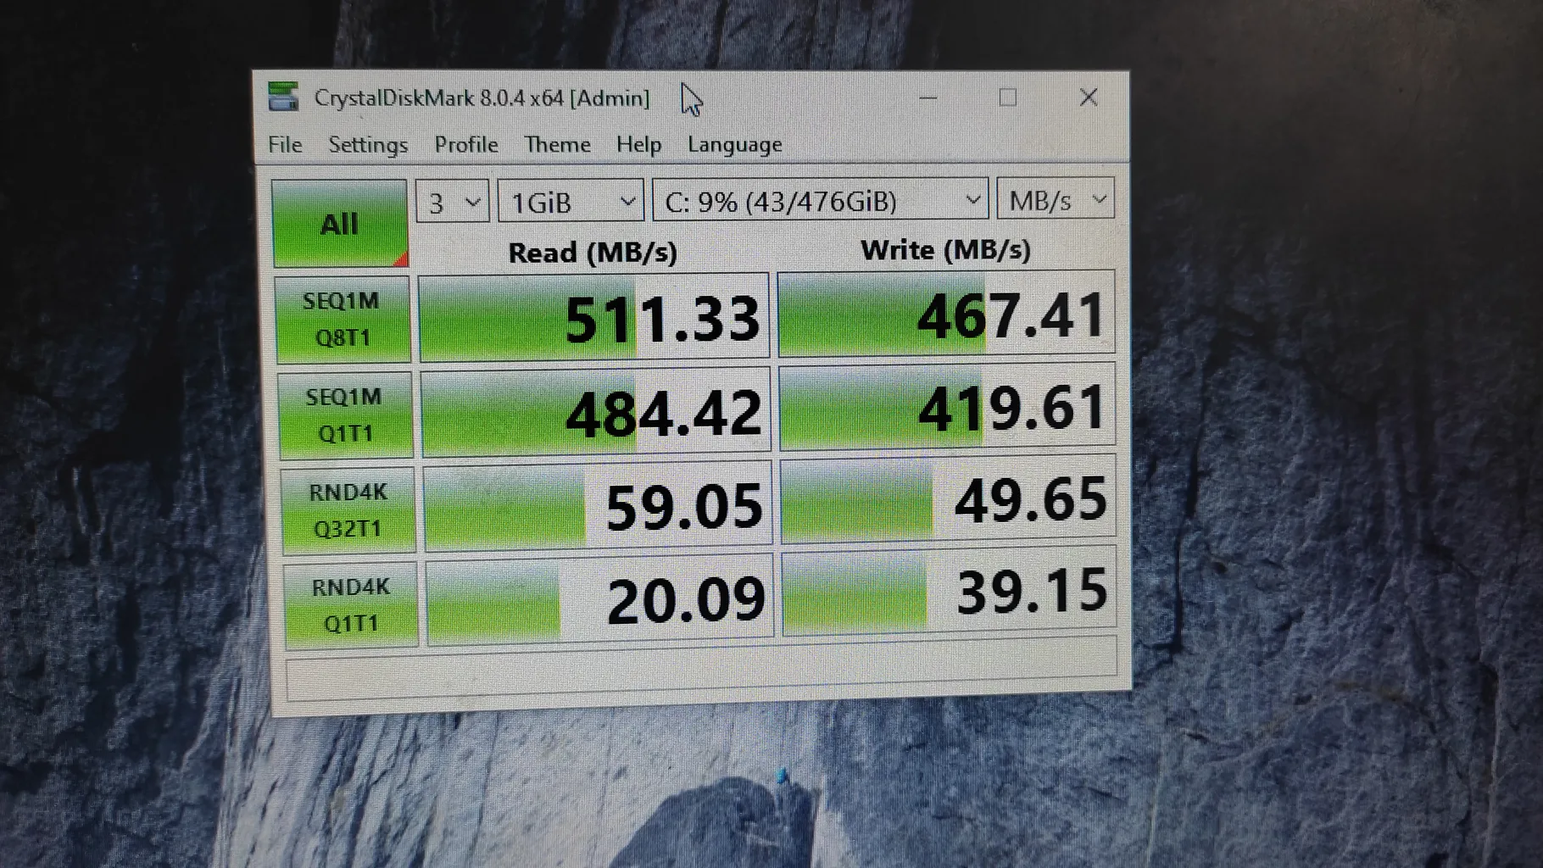Open the File menu
Viewport: 1543px width, 868px height.
click(285, 145)
